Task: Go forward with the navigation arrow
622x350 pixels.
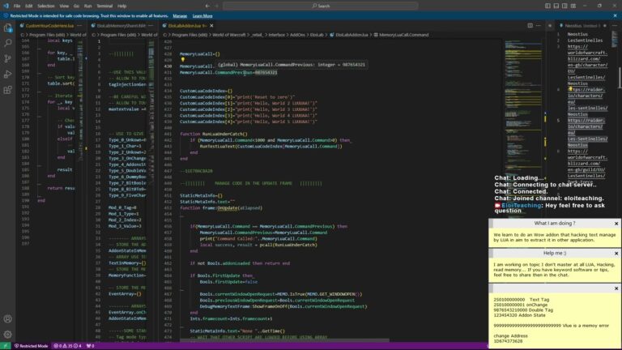Action: click(216, 6)
